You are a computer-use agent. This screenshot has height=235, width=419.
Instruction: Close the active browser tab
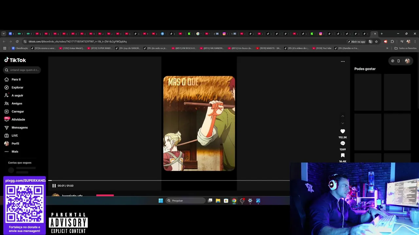point(375,34)
